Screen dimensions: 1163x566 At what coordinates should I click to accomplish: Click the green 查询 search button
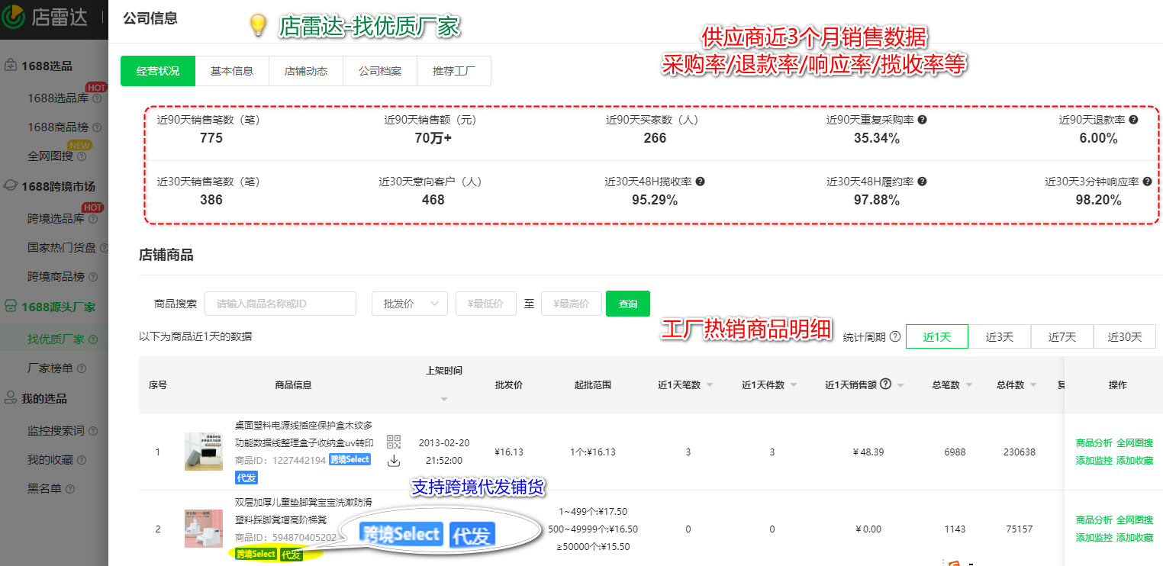(x=627, y=303)
